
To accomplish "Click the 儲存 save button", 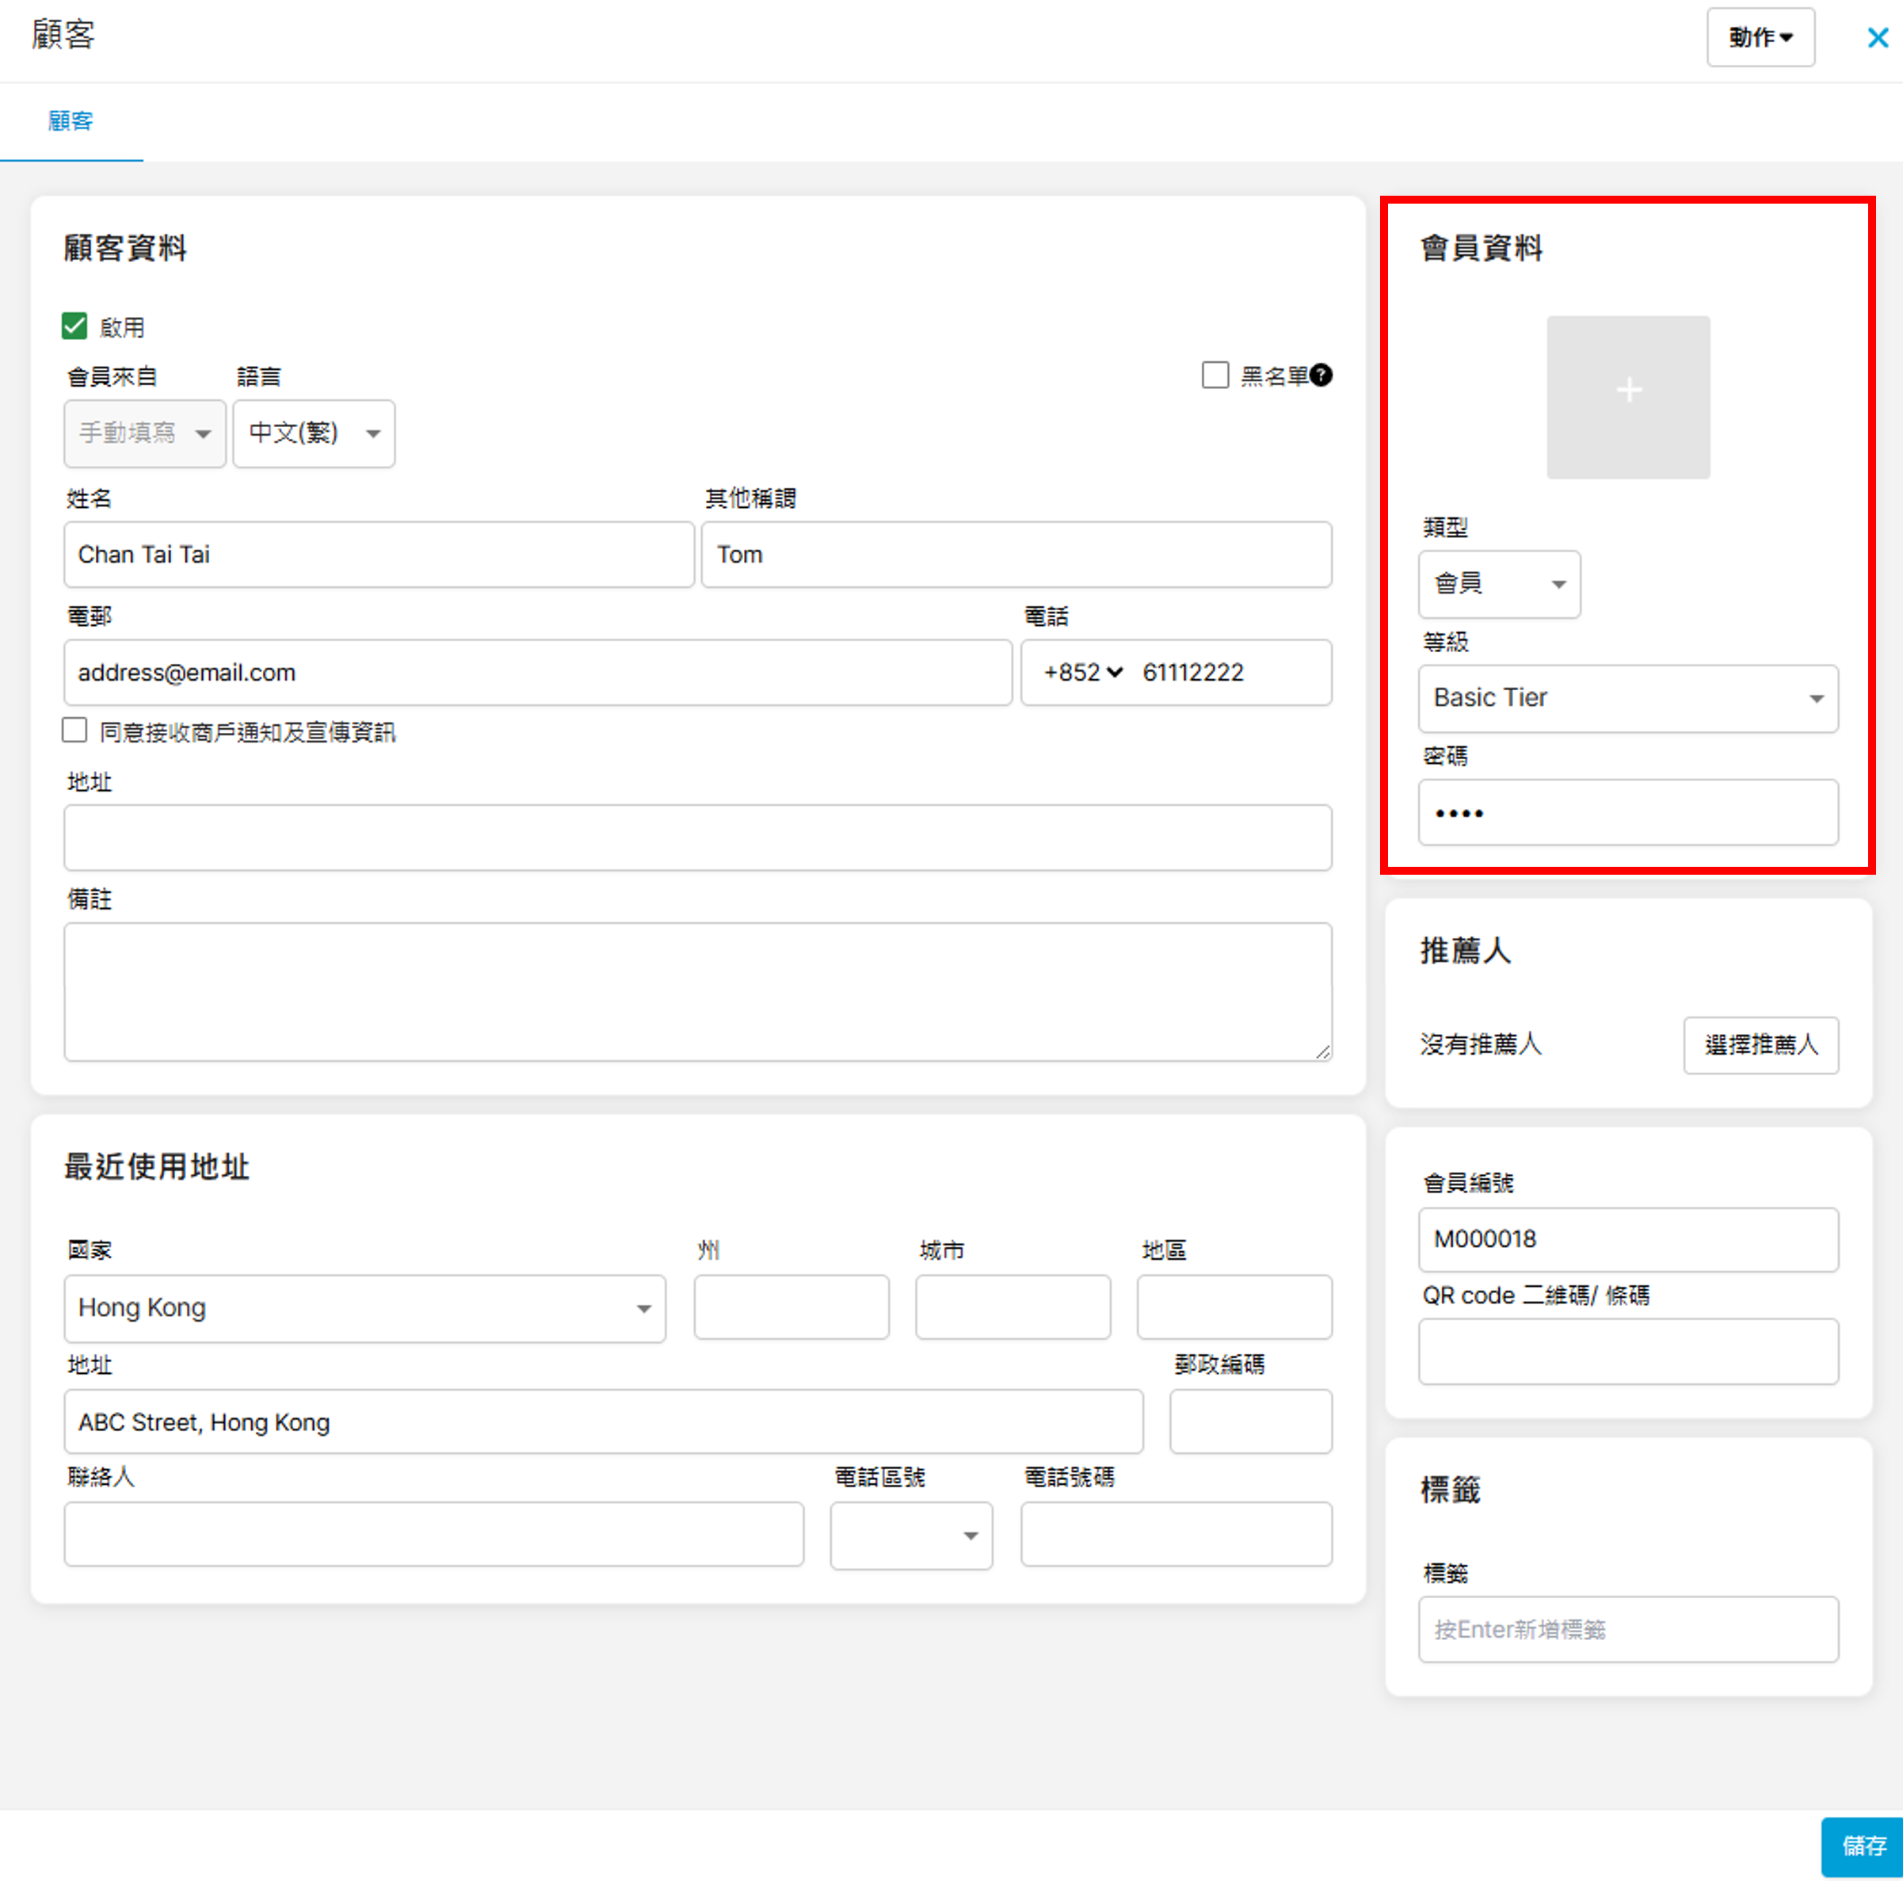I will (x=1862, y=1845).
